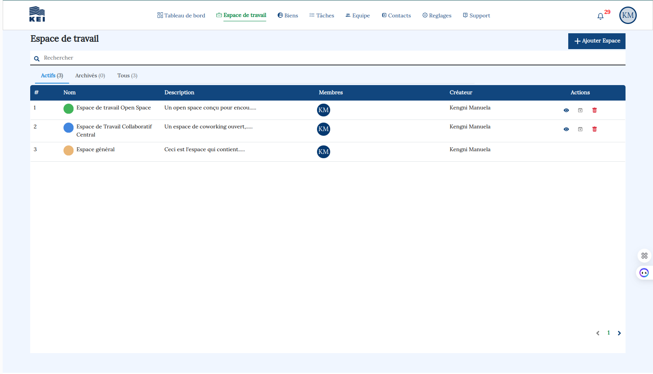Archive the Espace de Travail Collaboratif Central

point(580,129)
